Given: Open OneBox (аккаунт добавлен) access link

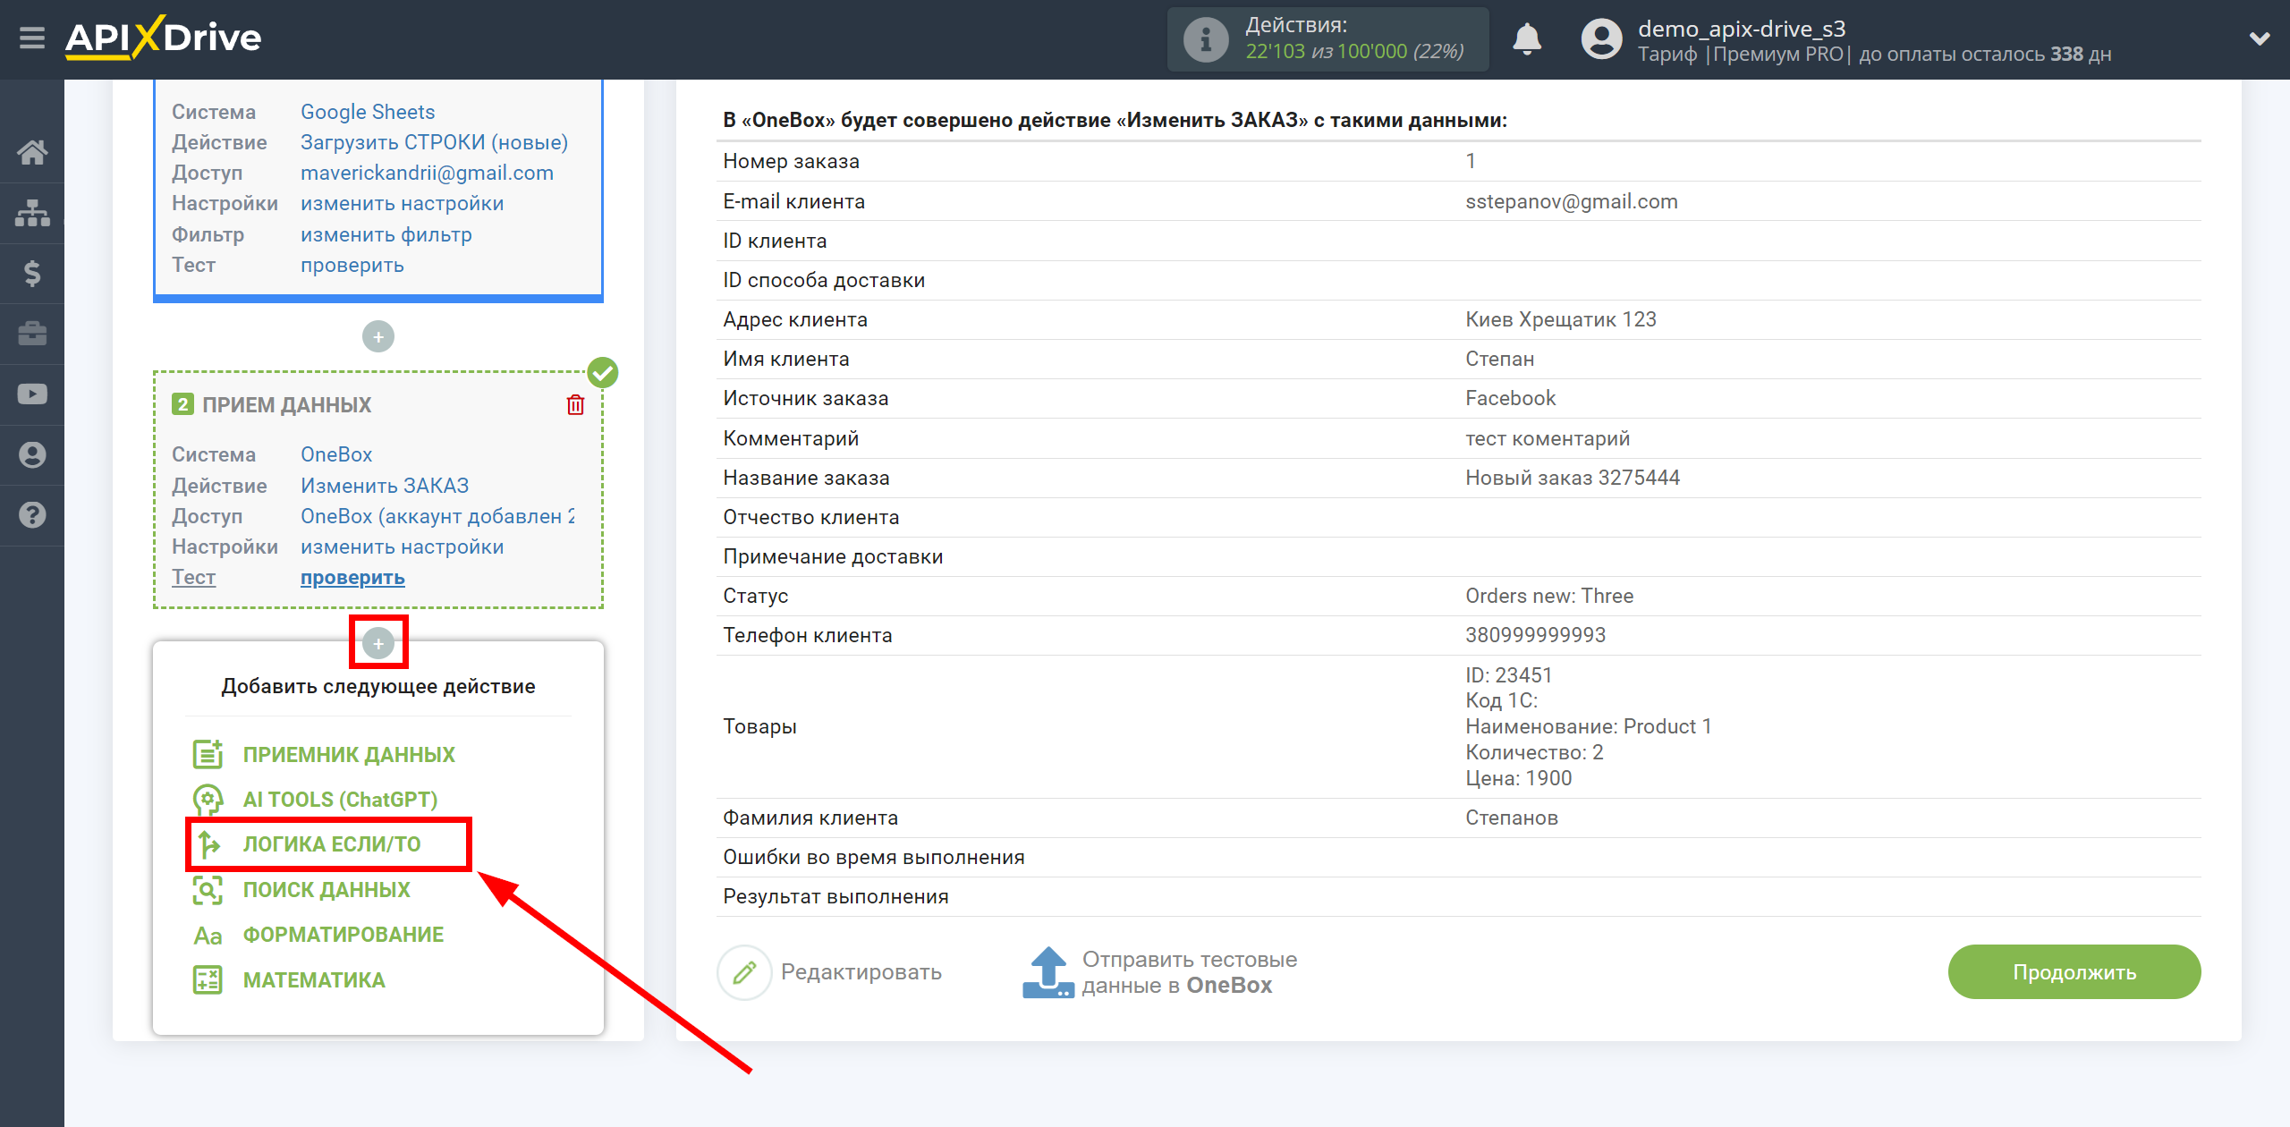Looking at the screenshot, I should (437, 516).
